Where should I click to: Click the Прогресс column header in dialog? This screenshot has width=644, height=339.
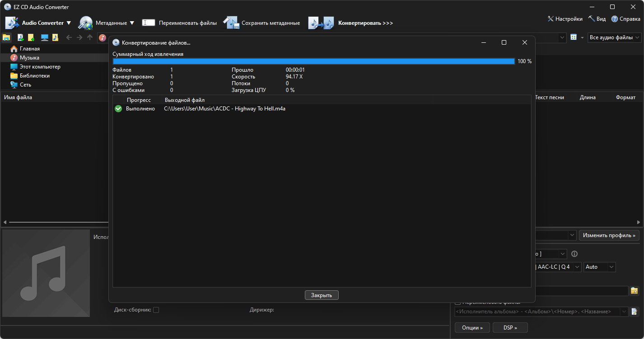tap(139, 100)
